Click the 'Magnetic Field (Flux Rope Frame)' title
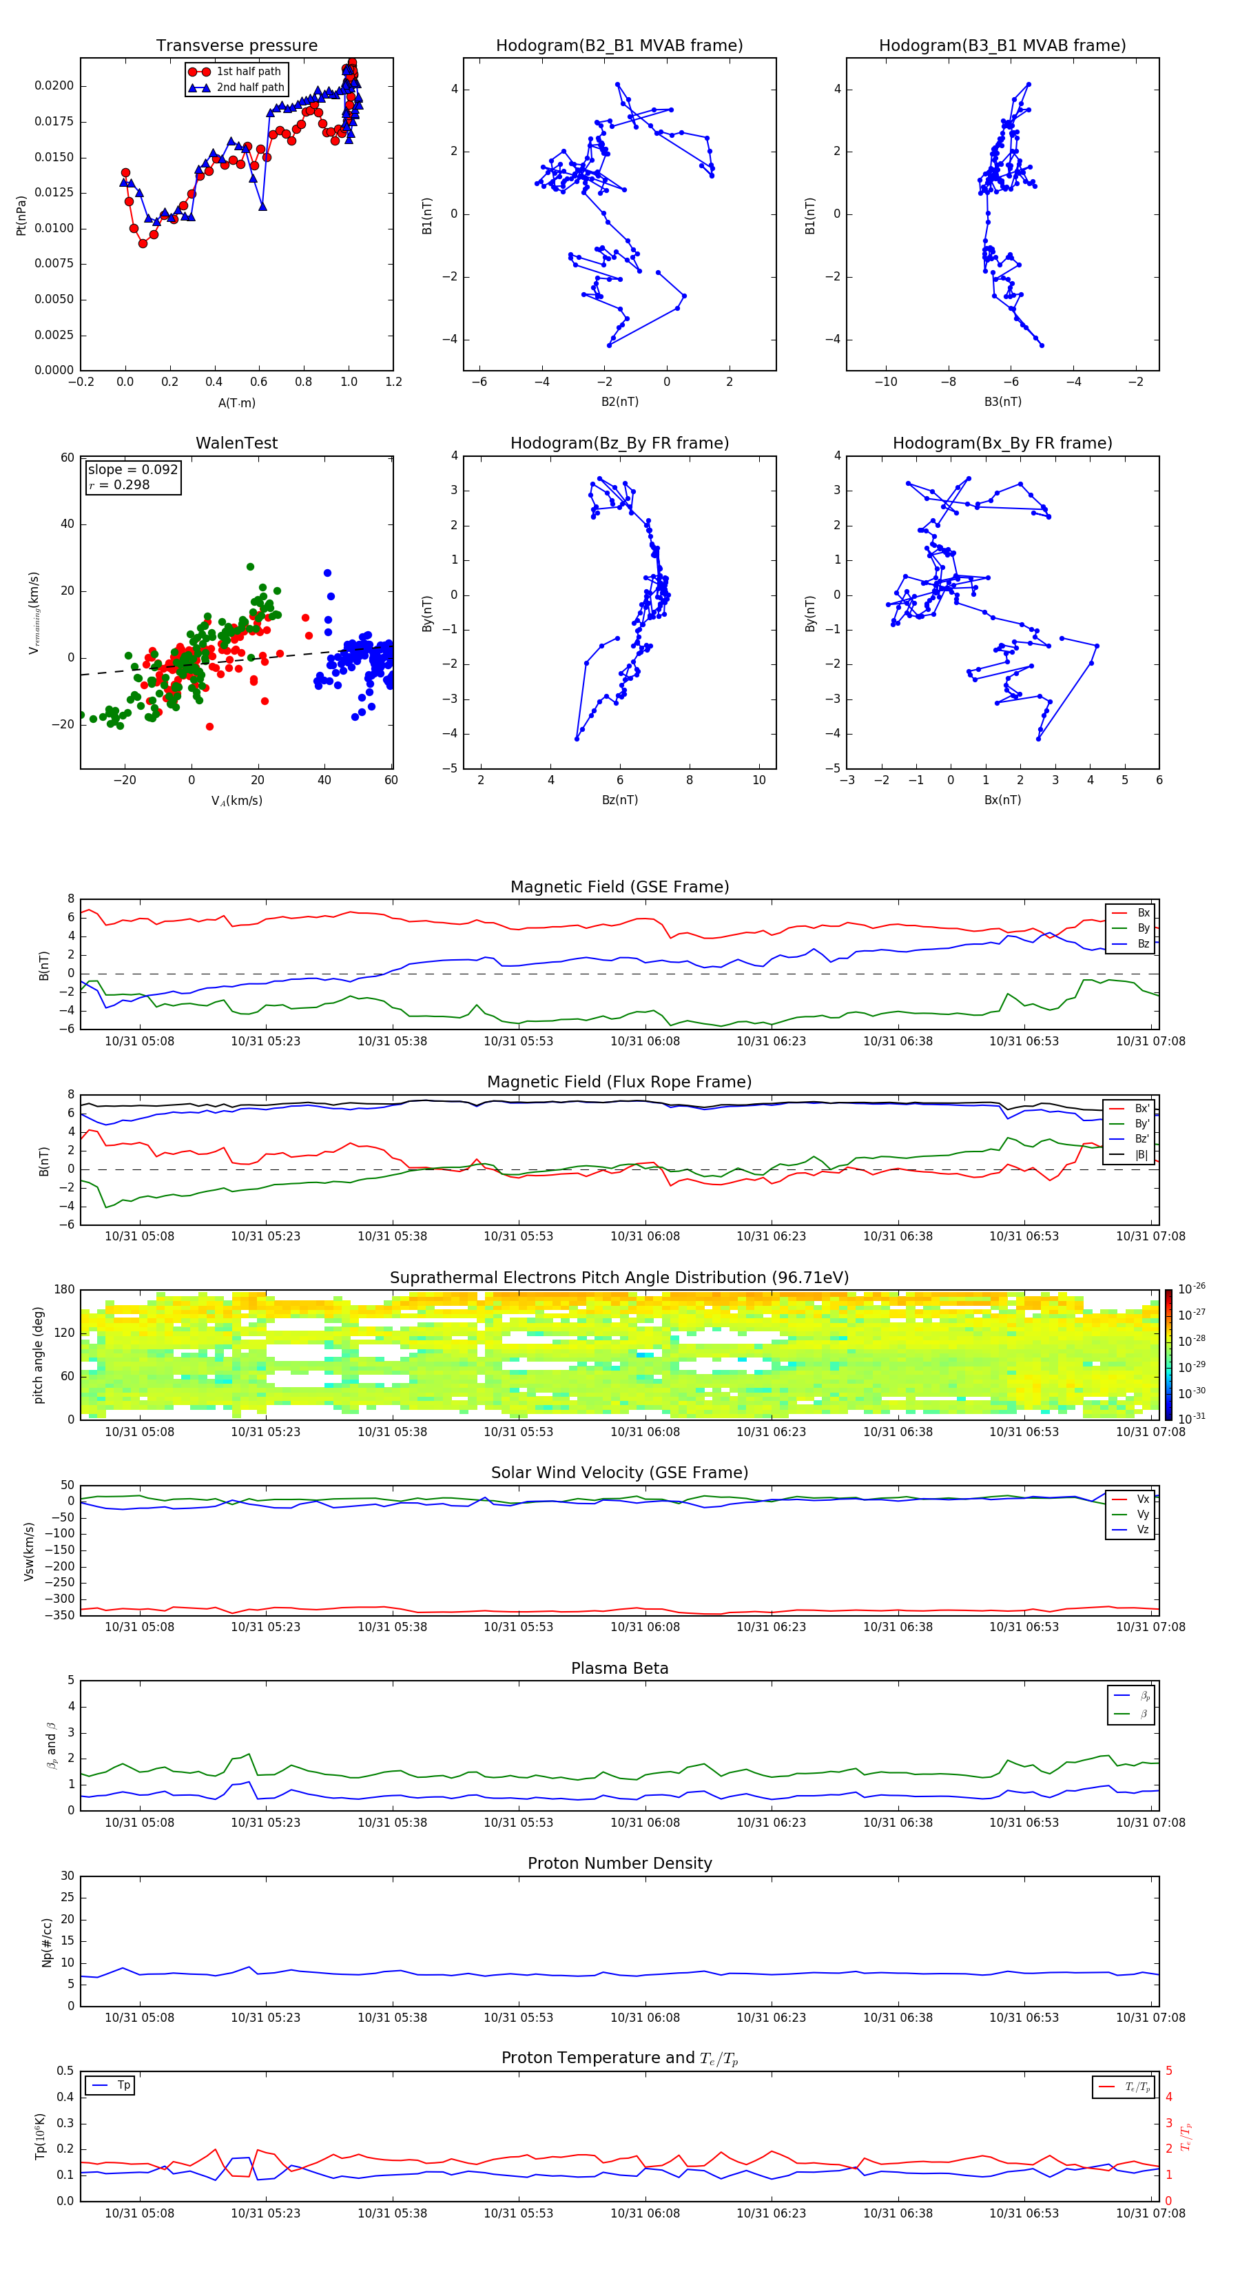Screen dimensions: 1240x2274 click(619, 1083)
